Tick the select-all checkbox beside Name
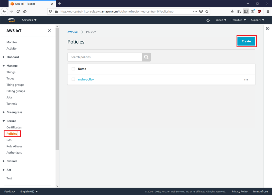The image size is (272, 195). [x=73, y=69]
